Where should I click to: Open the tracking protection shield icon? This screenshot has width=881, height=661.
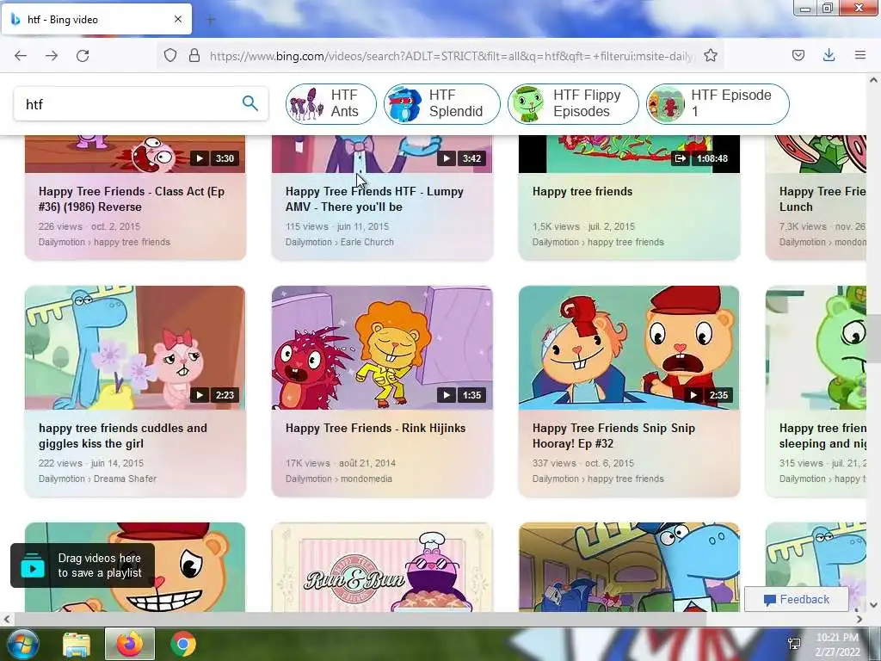[x=170, y=55]
